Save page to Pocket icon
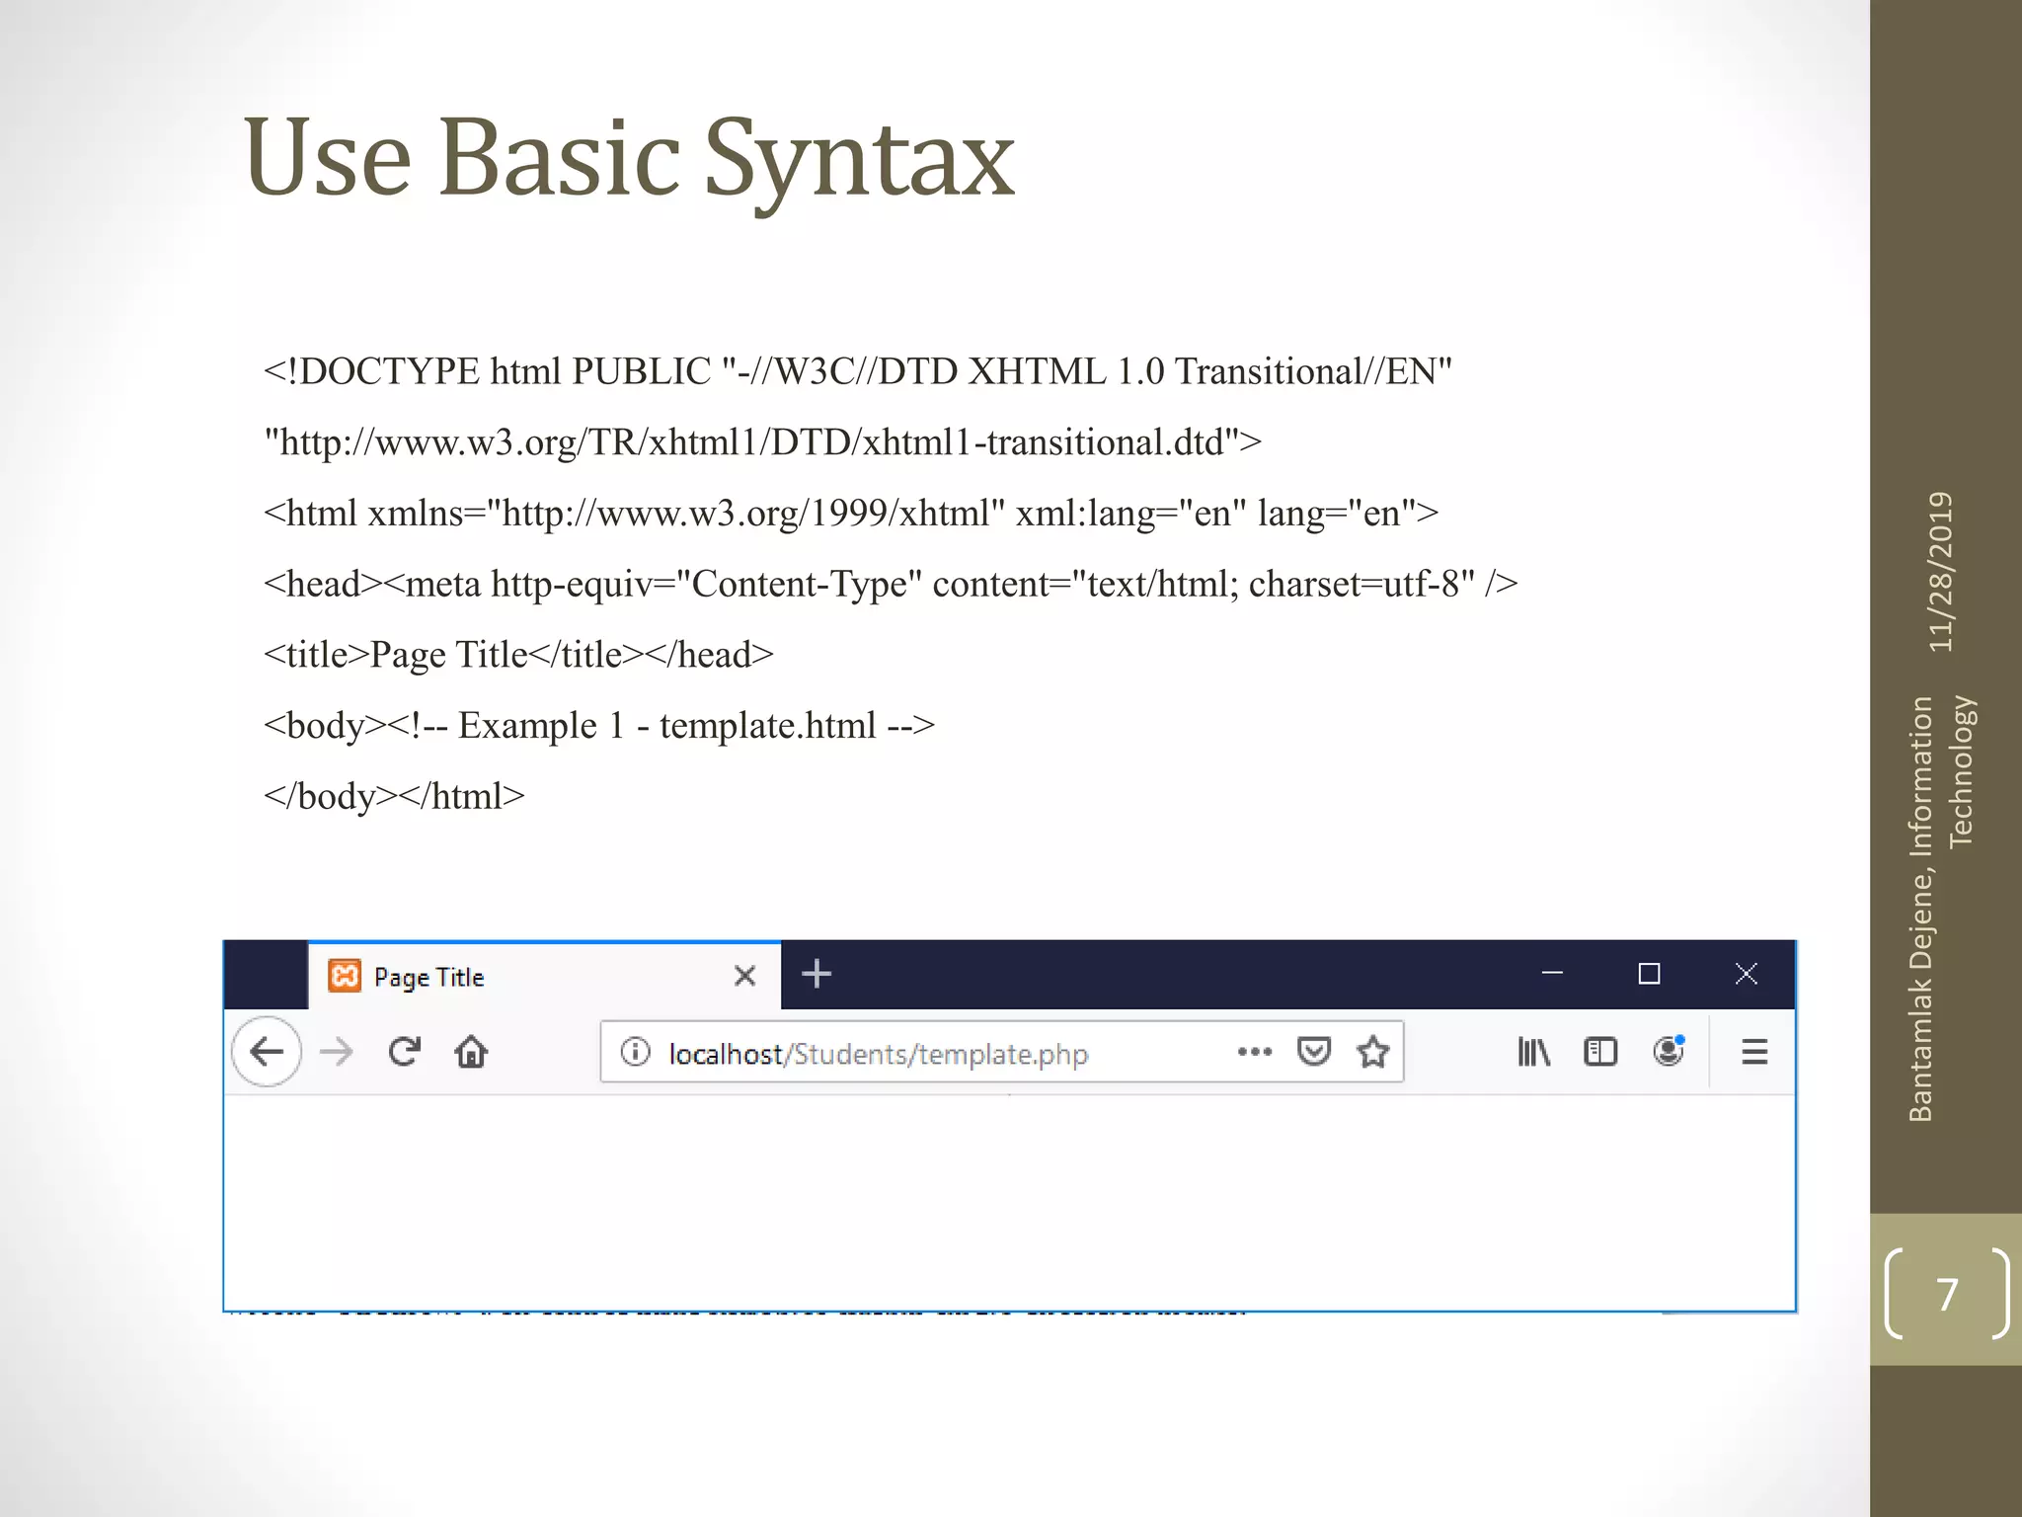The image size is (2022, 1517). (x=1313, y=1052)
